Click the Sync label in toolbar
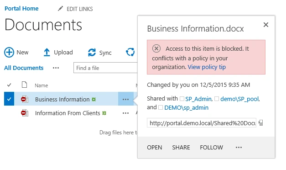Screen dimensions: 286x170 (x=105, y=53)
